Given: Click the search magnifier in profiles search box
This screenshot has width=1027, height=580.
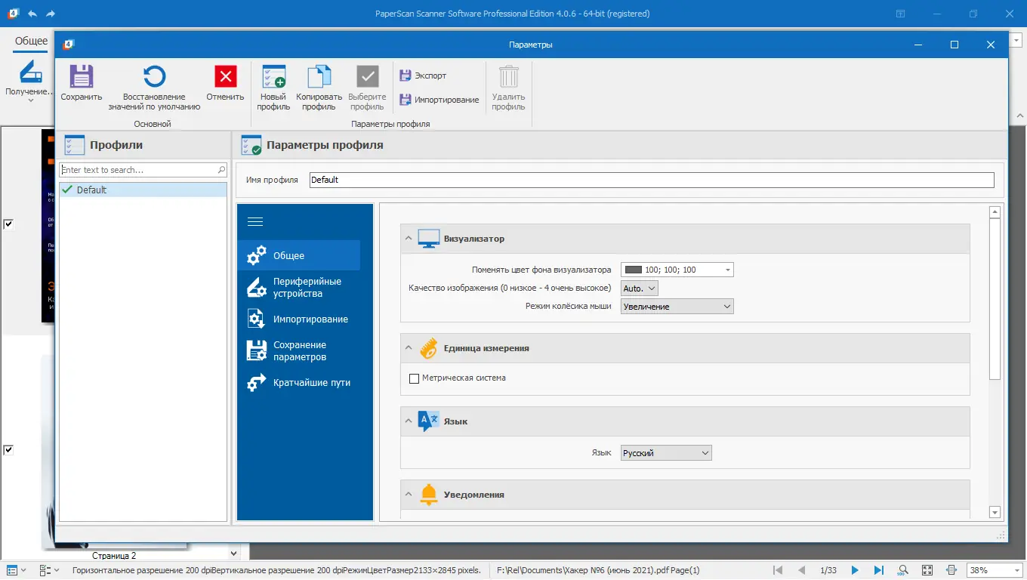Looking at the screenshot, I should (x=221, y=170).
